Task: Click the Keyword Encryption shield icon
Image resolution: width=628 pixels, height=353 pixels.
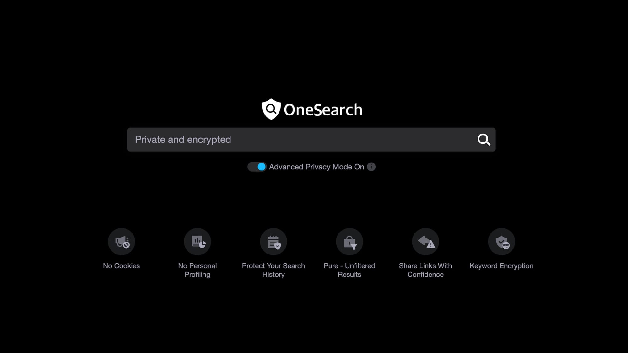Action: tap(501, 242)
